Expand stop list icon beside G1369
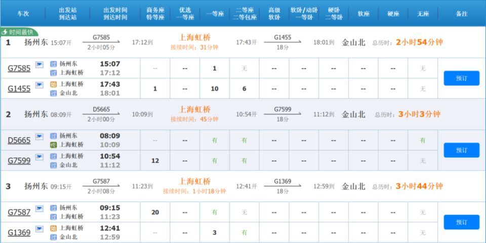The height and width of the screenshot is (243, 486). coord(39,229)
